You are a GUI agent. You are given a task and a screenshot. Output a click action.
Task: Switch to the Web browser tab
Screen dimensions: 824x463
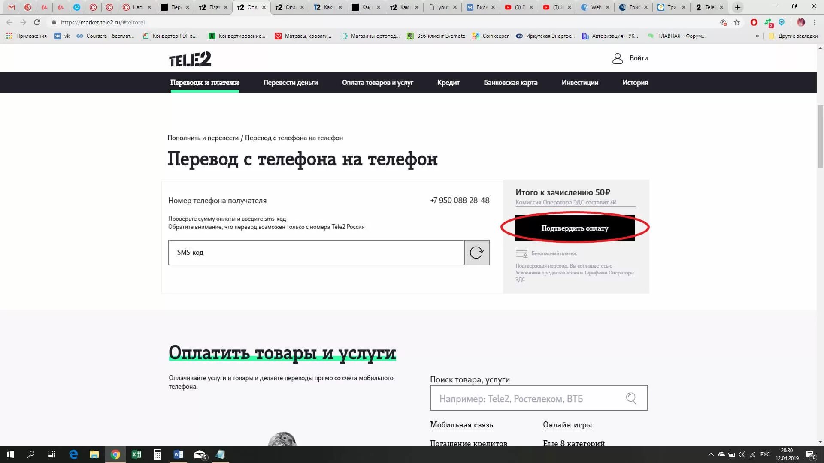click(595, 7)
